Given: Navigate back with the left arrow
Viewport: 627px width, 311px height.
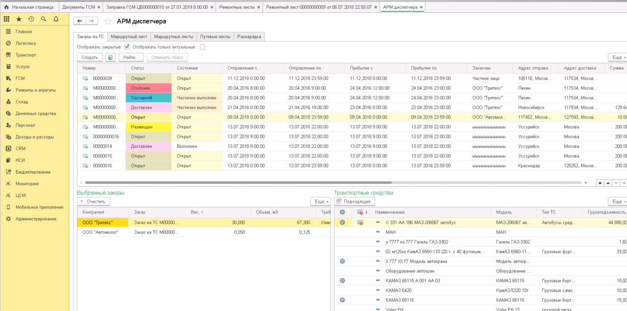Looking at the screenshot, I should point(79,21).
